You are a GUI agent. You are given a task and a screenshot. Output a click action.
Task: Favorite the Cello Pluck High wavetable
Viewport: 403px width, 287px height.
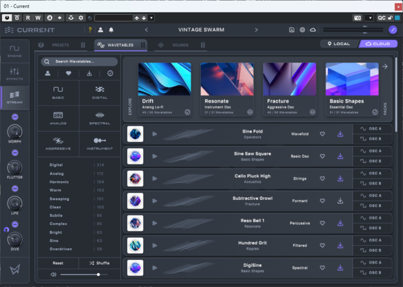pos(322,178)
